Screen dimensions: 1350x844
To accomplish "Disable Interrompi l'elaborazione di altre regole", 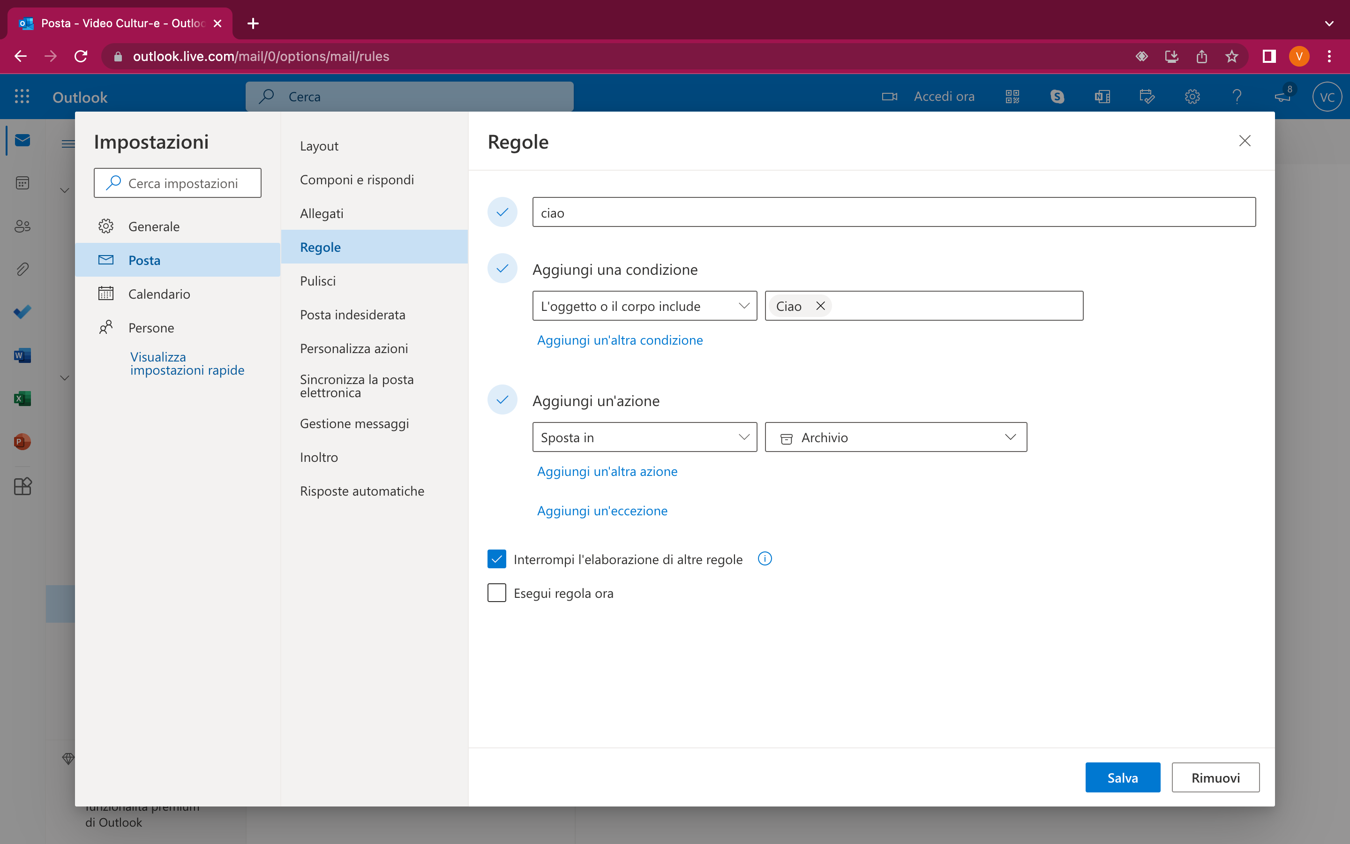I will pyautogui.click(x=496, y=559).
